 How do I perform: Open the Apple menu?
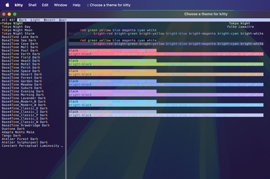pyautogui.click(x=7, y=5)
